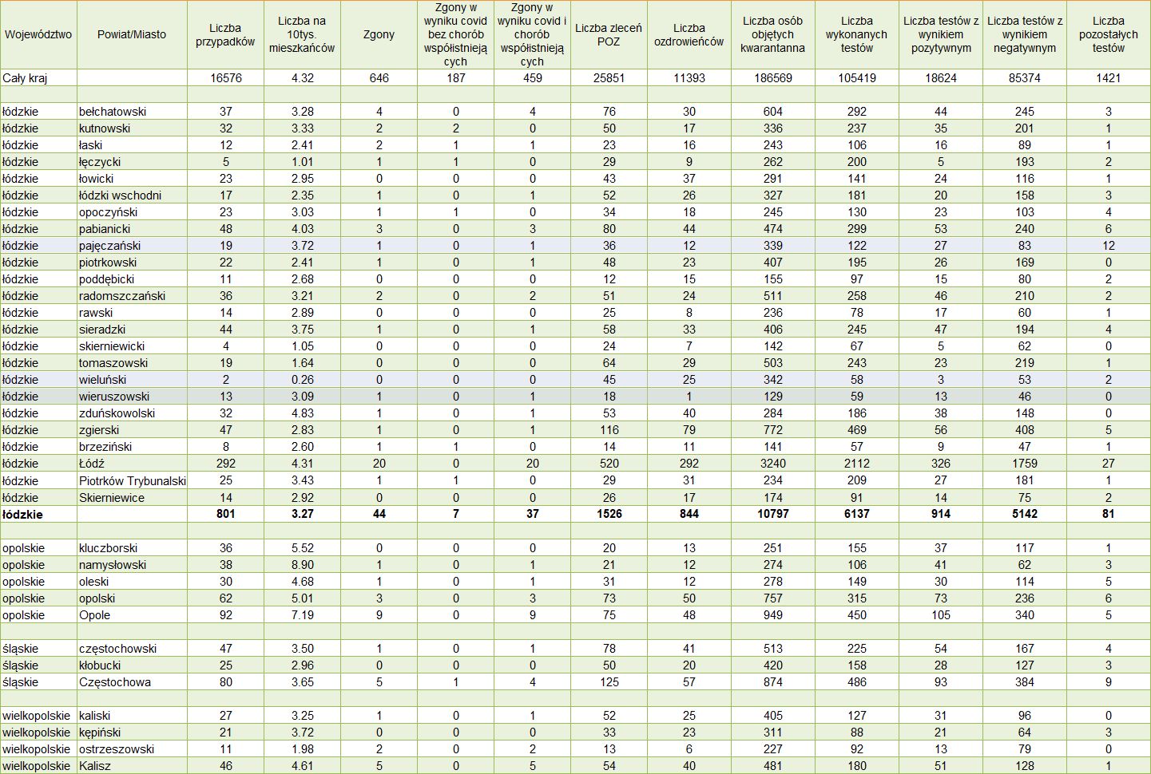Select the Liczba ozdrowieńców header
The image size is (1151, 774).
coord(689,34)
